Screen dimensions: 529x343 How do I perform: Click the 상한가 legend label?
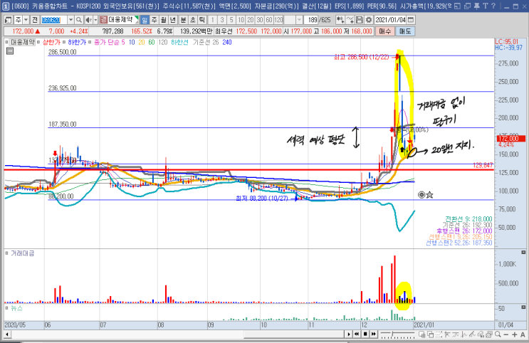point(51,42)
